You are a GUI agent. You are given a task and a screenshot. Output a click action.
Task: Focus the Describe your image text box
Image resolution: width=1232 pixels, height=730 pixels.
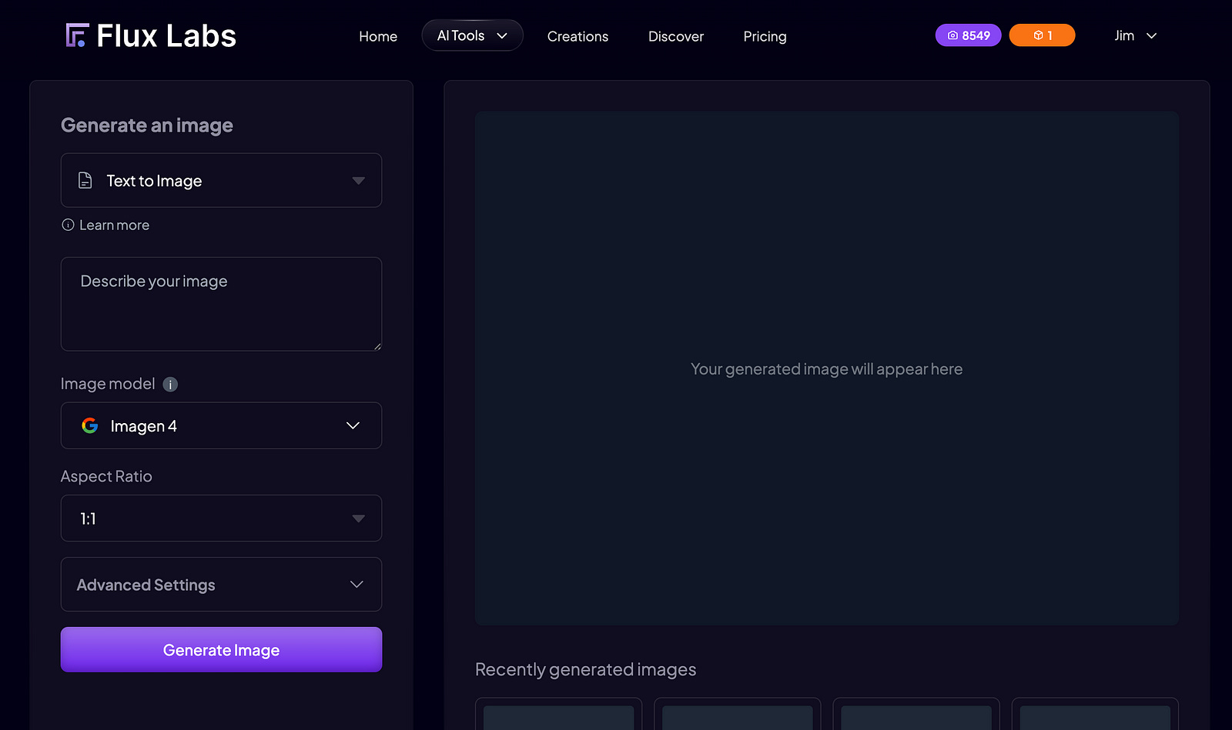[x=221, y=304]
